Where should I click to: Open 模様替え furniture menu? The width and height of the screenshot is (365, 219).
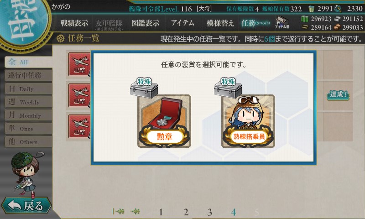[220, 23]
